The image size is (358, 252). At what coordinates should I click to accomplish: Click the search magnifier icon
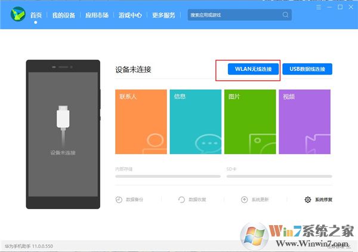(x=285, y=15)
